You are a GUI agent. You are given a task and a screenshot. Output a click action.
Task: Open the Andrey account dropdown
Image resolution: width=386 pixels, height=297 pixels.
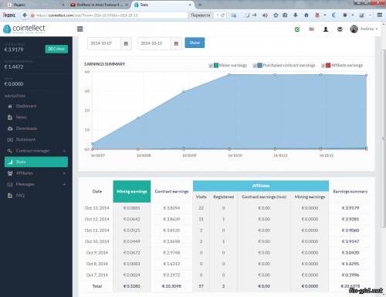click(369, 29)
